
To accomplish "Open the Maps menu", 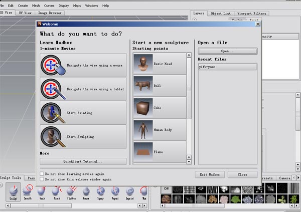I will pos(77,6).
